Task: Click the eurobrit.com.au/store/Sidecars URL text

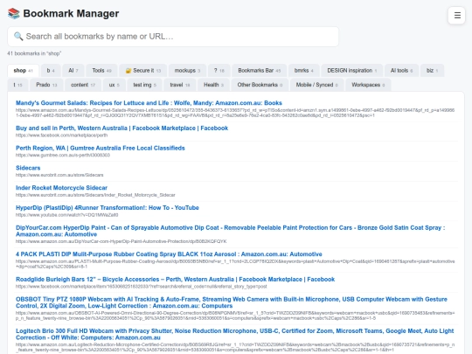Action: click(x=59, y=175)
